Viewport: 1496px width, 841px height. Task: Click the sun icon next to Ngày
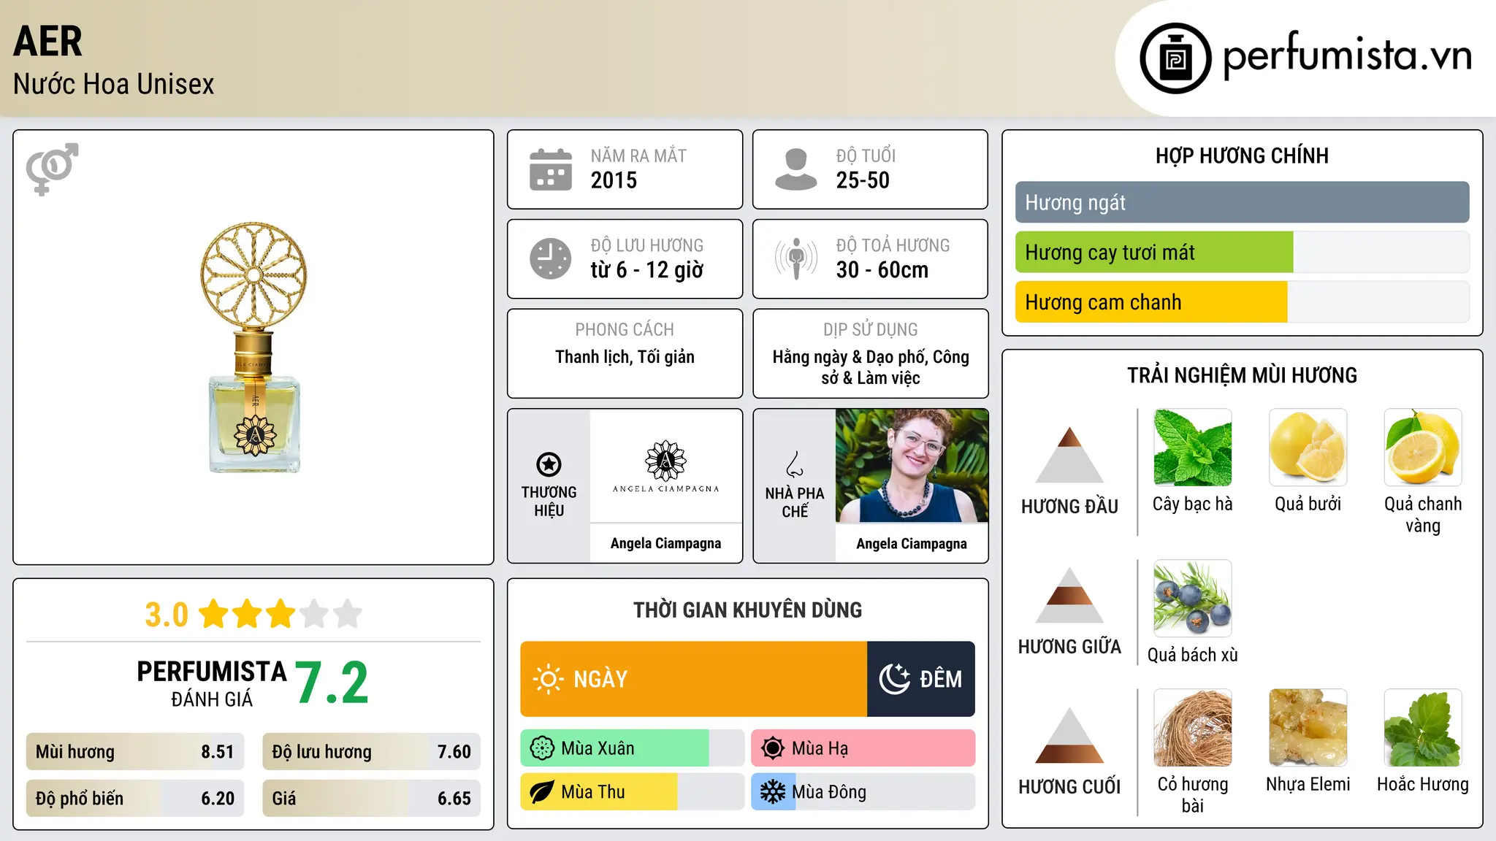tap(549, 679)
